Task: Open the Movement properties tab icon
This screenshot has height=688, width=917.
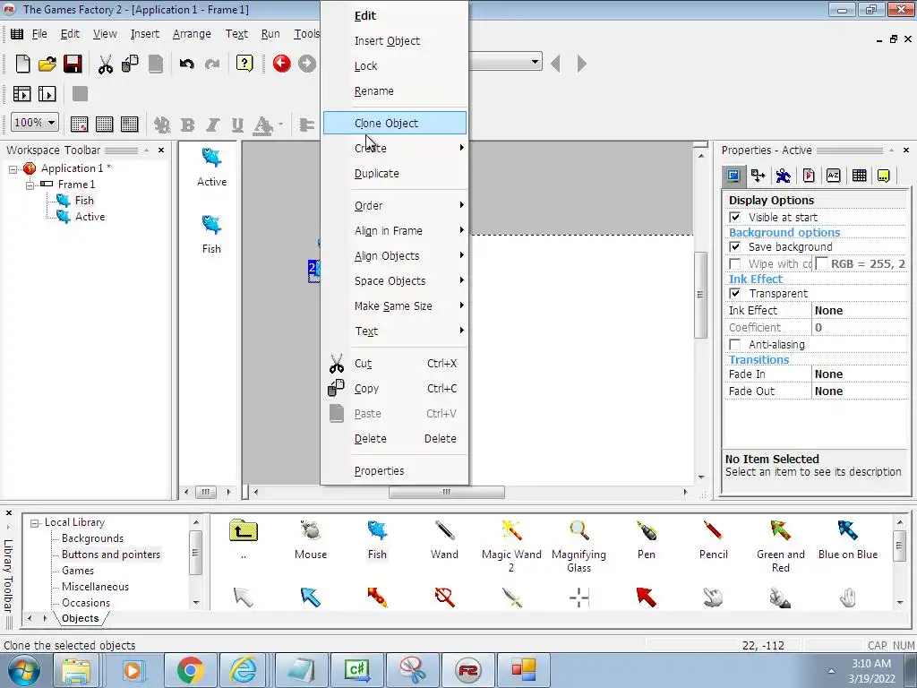Action: coord(783,176)
